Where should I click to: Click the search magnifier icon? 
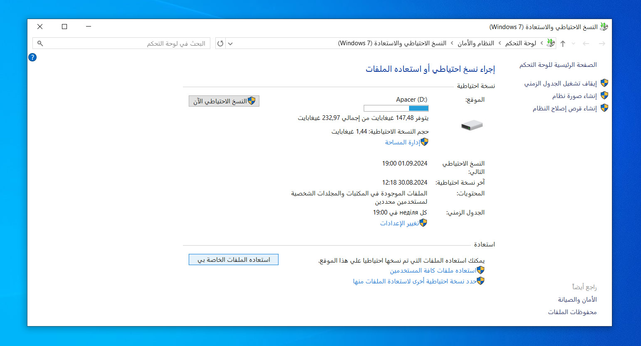point(40,43)
